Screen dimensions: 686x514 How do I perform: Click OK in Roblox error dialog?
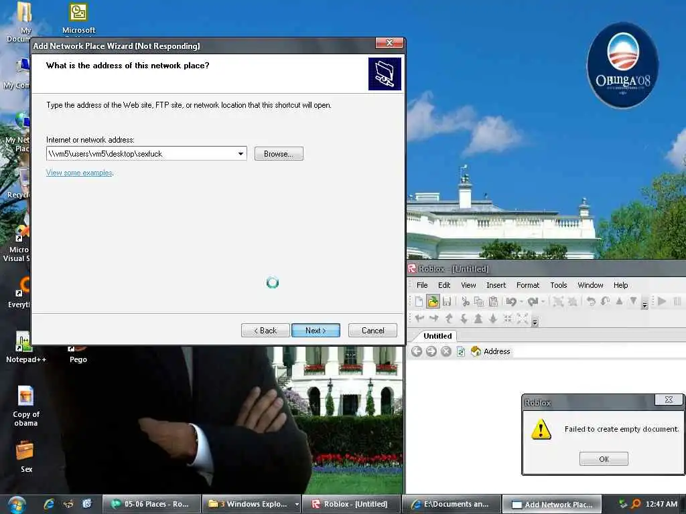(x=604, y=459)
